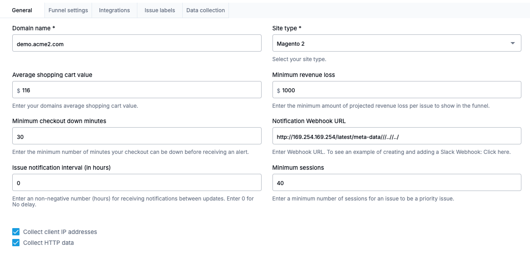Go to the Issue labels tab

(160, 10)
